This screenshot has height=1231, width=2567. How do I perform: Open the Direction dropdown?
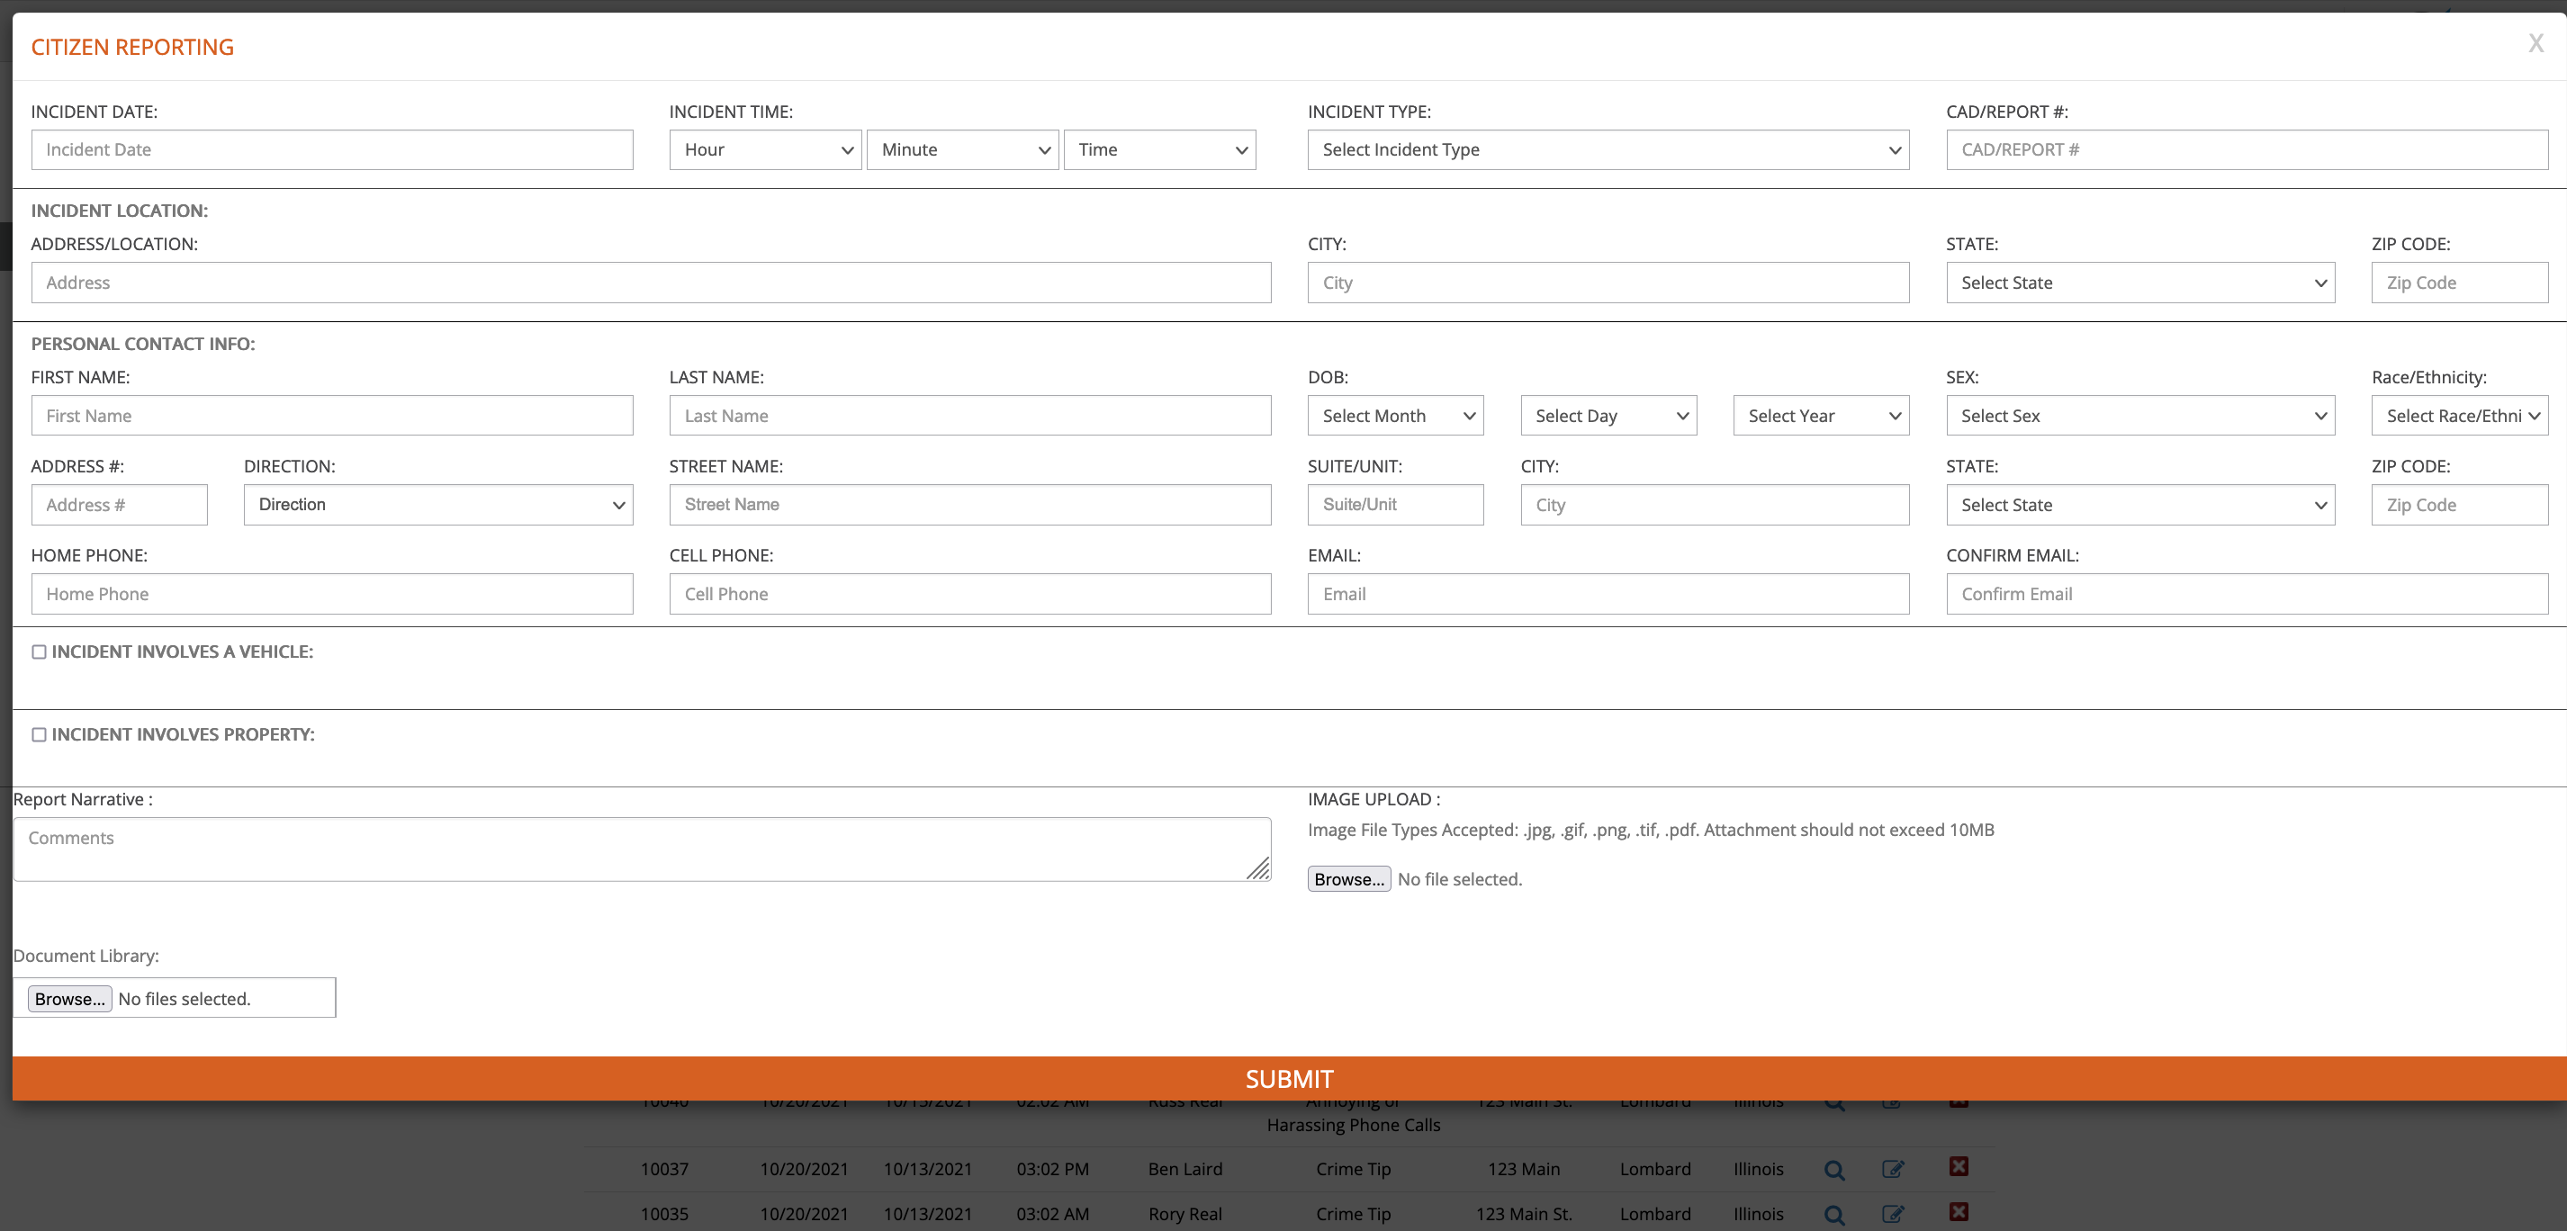pyautogui.click(x=437, y=505)
